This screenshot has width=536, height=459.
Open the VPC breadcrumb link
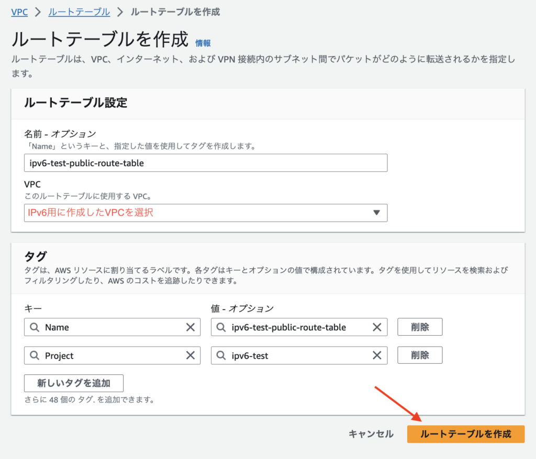[19, 12]
